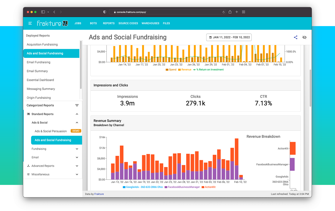Click the main page scrollbar
Image resolution: width=335 pixels, height=211 pixels.
(310, 88)
